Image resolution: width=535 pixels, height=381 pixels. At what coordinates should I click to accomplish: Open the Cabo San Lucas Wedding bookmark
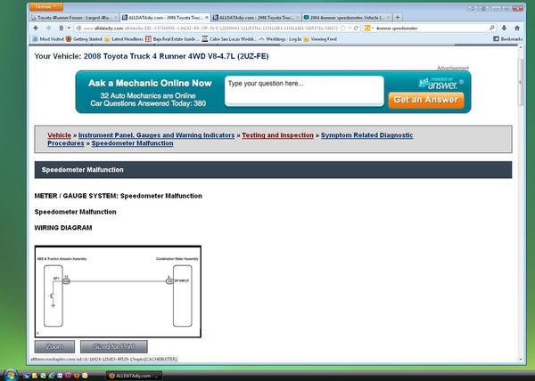[229, 39]
